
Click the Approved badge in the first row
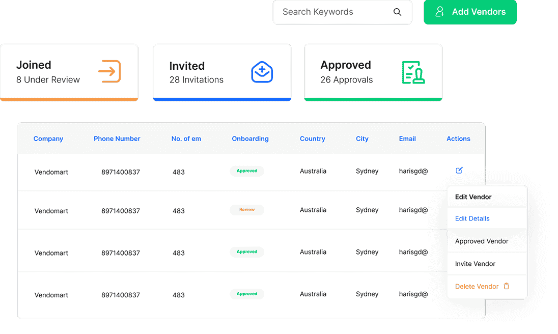click(247, 171)
